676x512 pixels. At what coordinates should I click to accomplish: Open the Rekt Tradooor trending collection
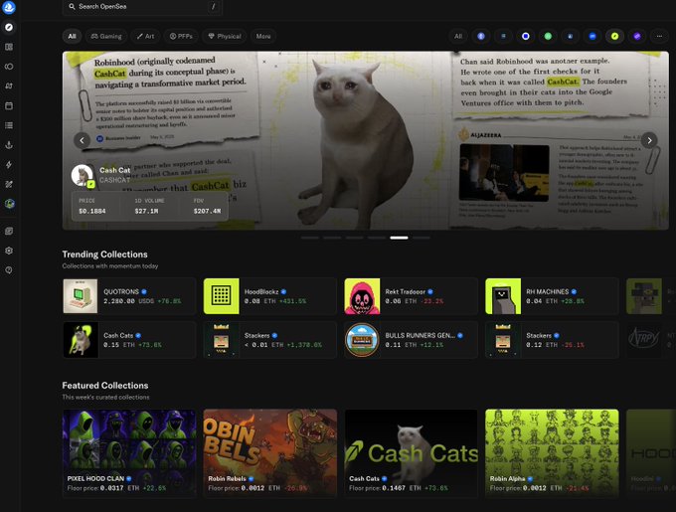pos(411,296)
